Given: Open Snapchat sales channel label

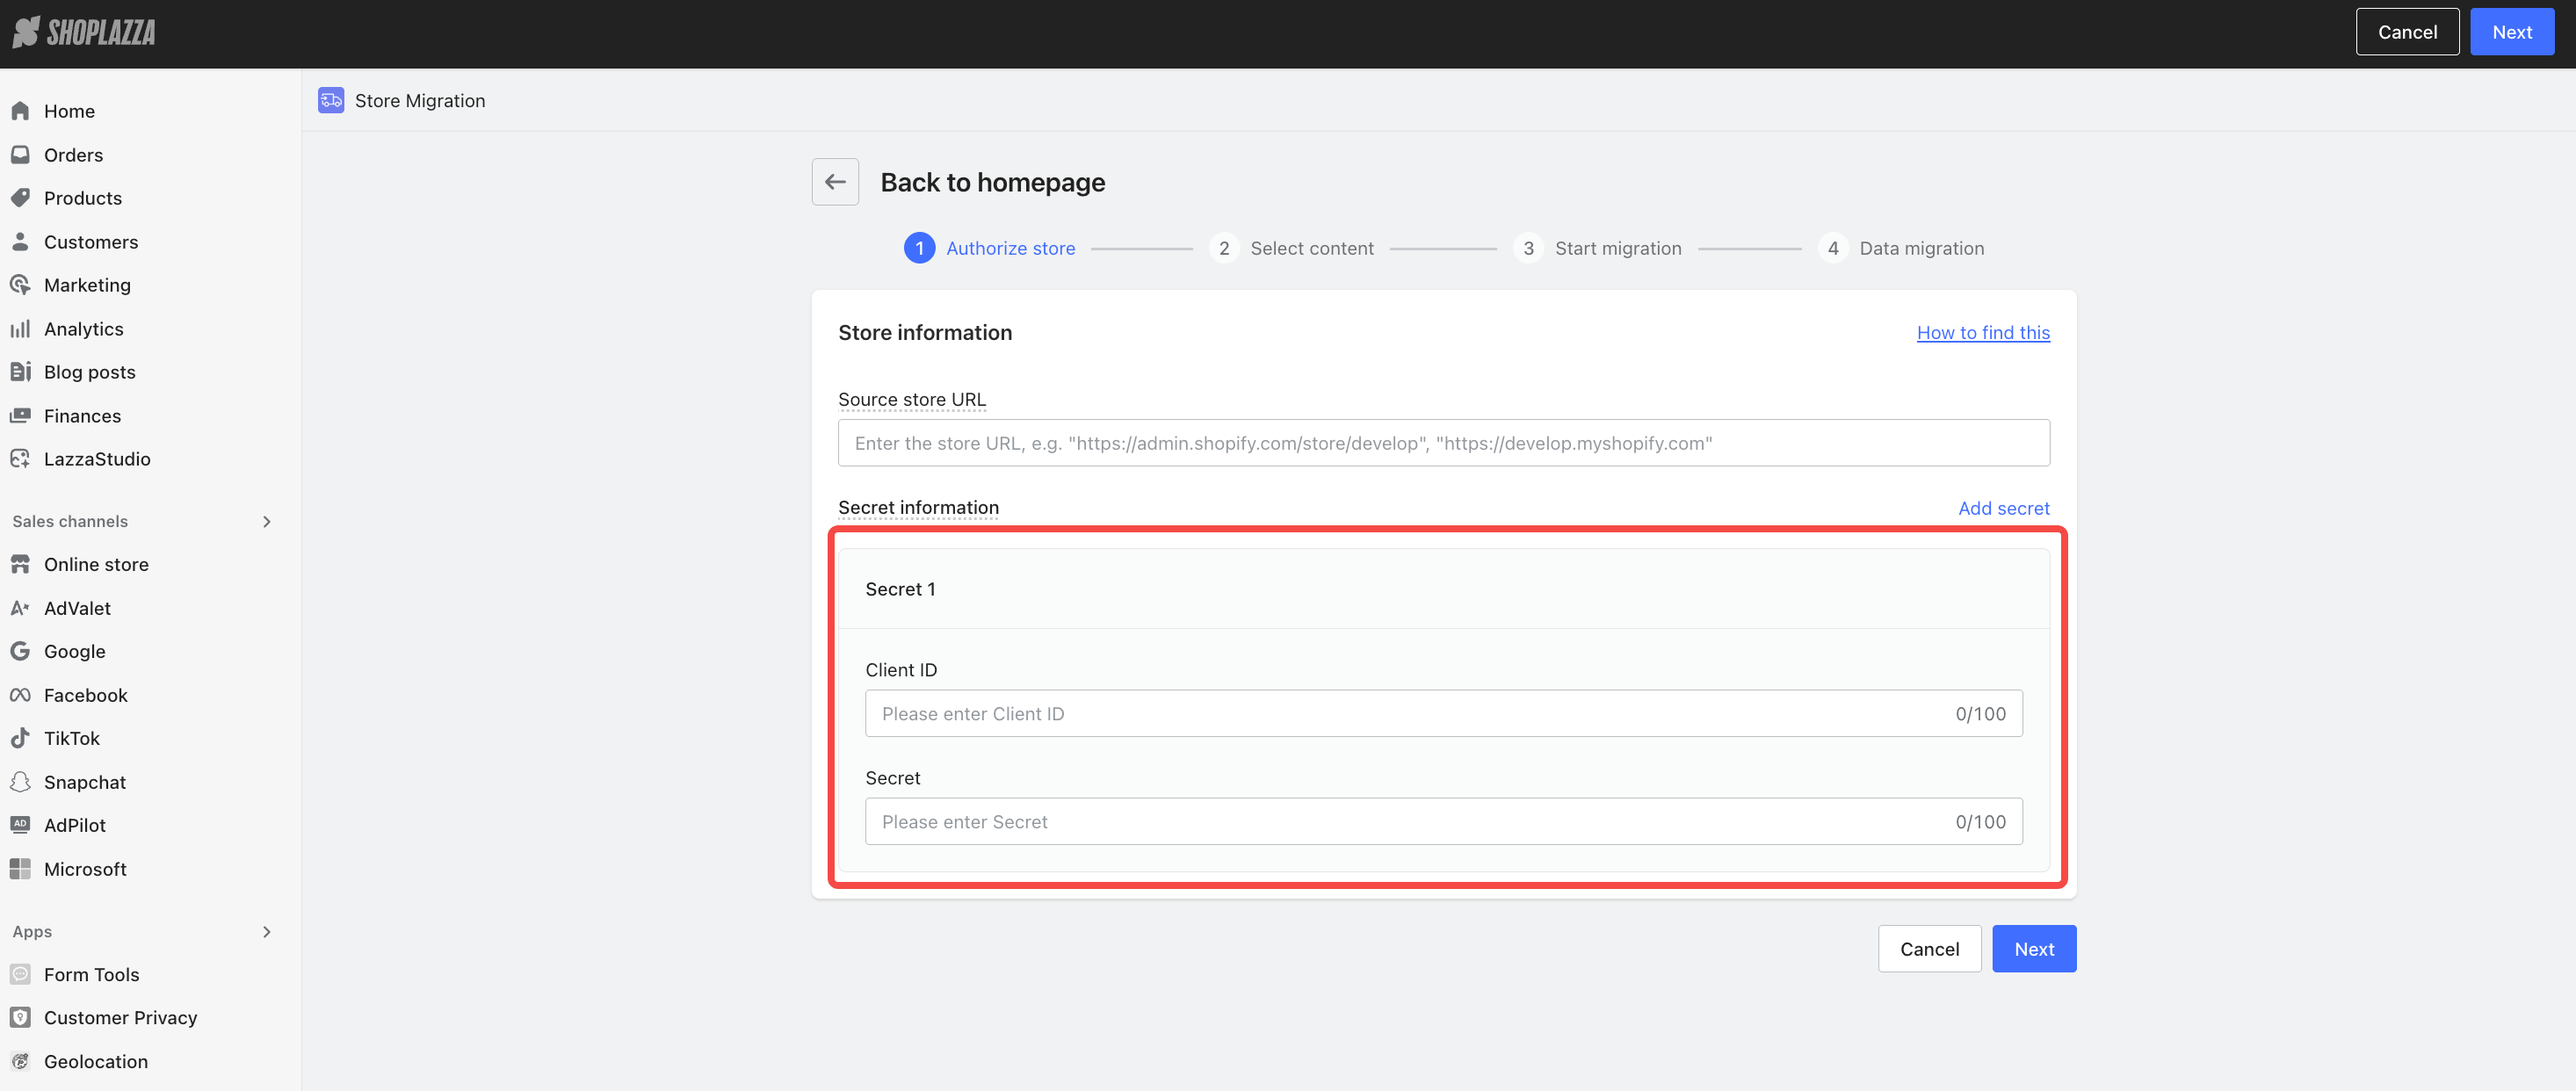Looking at the screenshot, I should click(x=85, y=782).
